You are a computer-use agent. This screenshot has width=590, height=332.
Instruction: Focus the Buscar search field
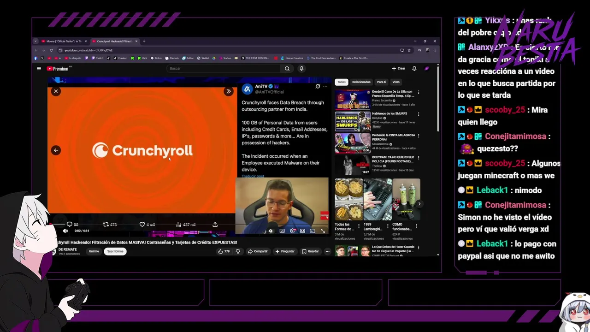[224, 69]
